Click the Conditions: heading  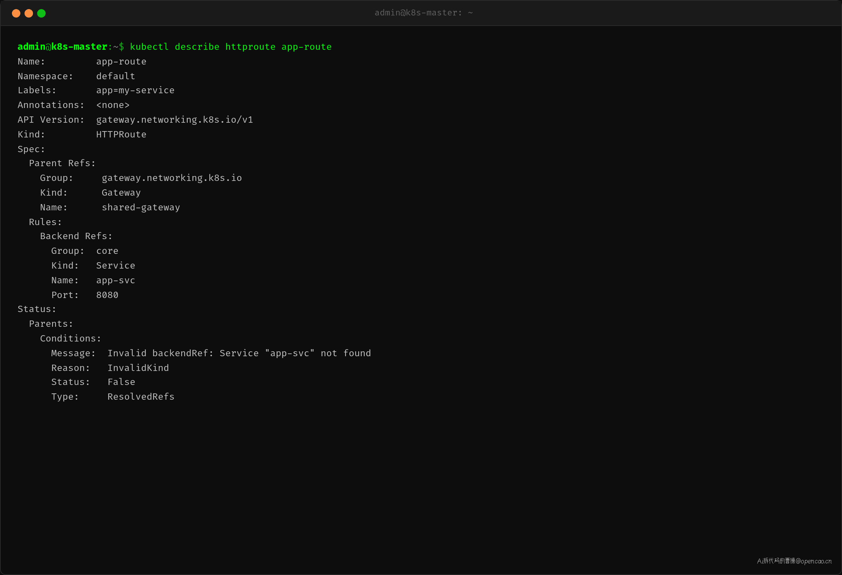pos(70,339)
